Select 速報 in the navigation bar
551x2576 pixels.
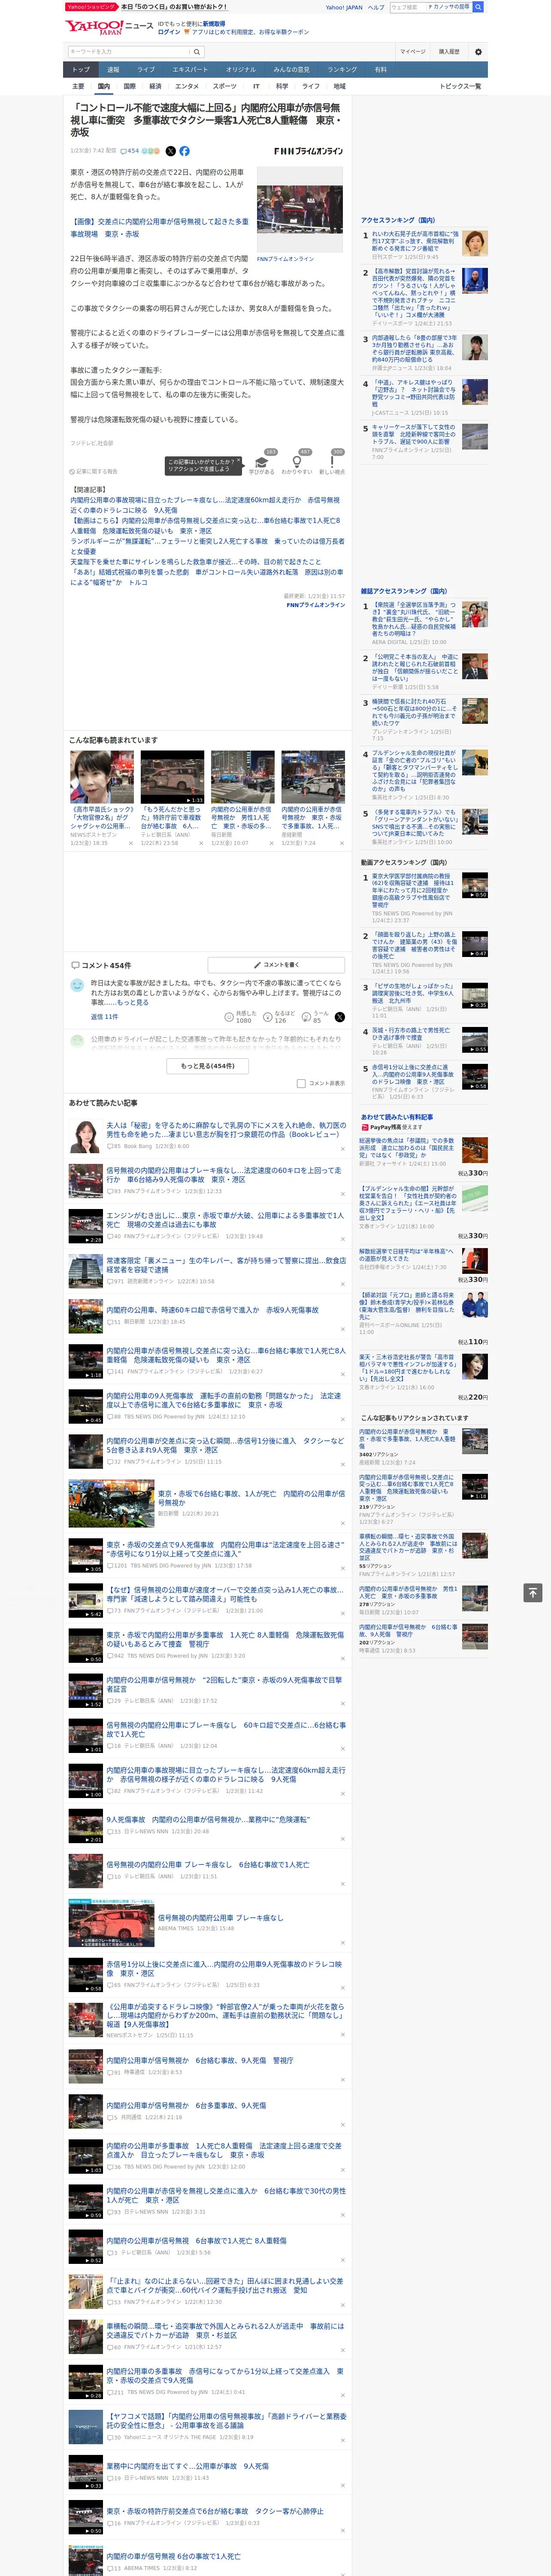(x=113, y=69)
